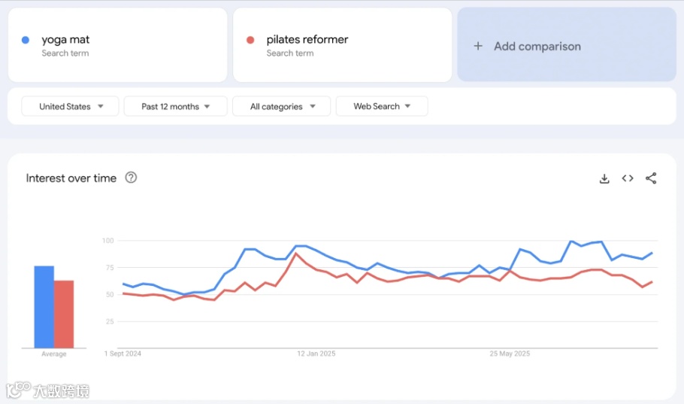Change the Web Search type dropdown
This screenshot has height=404, width=684.
(x=382, y=107)
